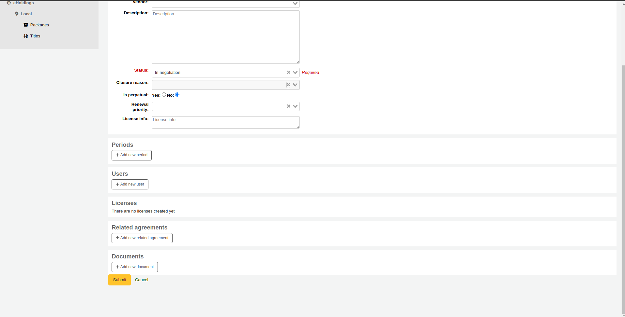Image resolution: width=625 pixels, height=317 pixels.
Task: Click the Titles sort icon in sidebar
Action: [26, 36]
